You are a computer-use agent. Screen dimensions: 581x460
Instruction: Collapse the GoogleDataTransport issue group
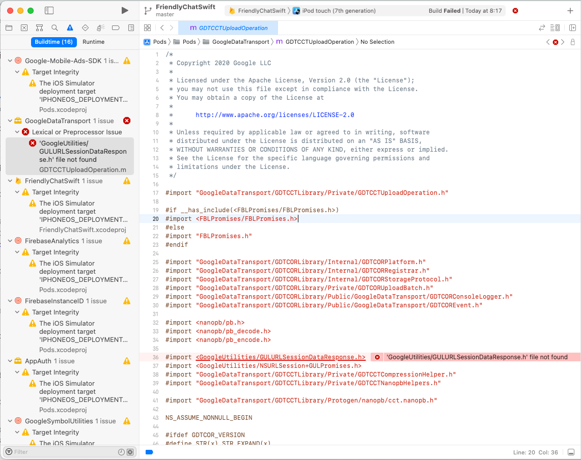[x=9, y=121]
